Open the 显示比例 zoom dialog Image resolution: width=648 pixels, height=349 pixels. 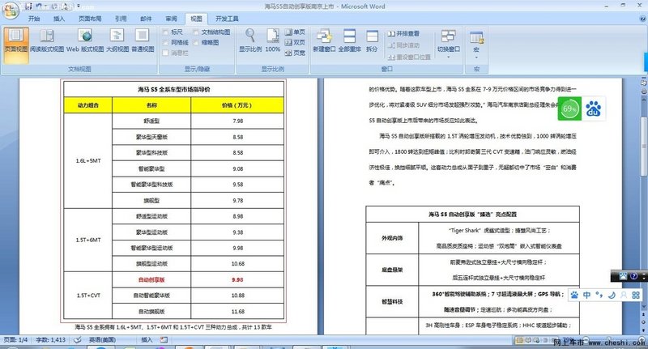[x=250, y=40]
